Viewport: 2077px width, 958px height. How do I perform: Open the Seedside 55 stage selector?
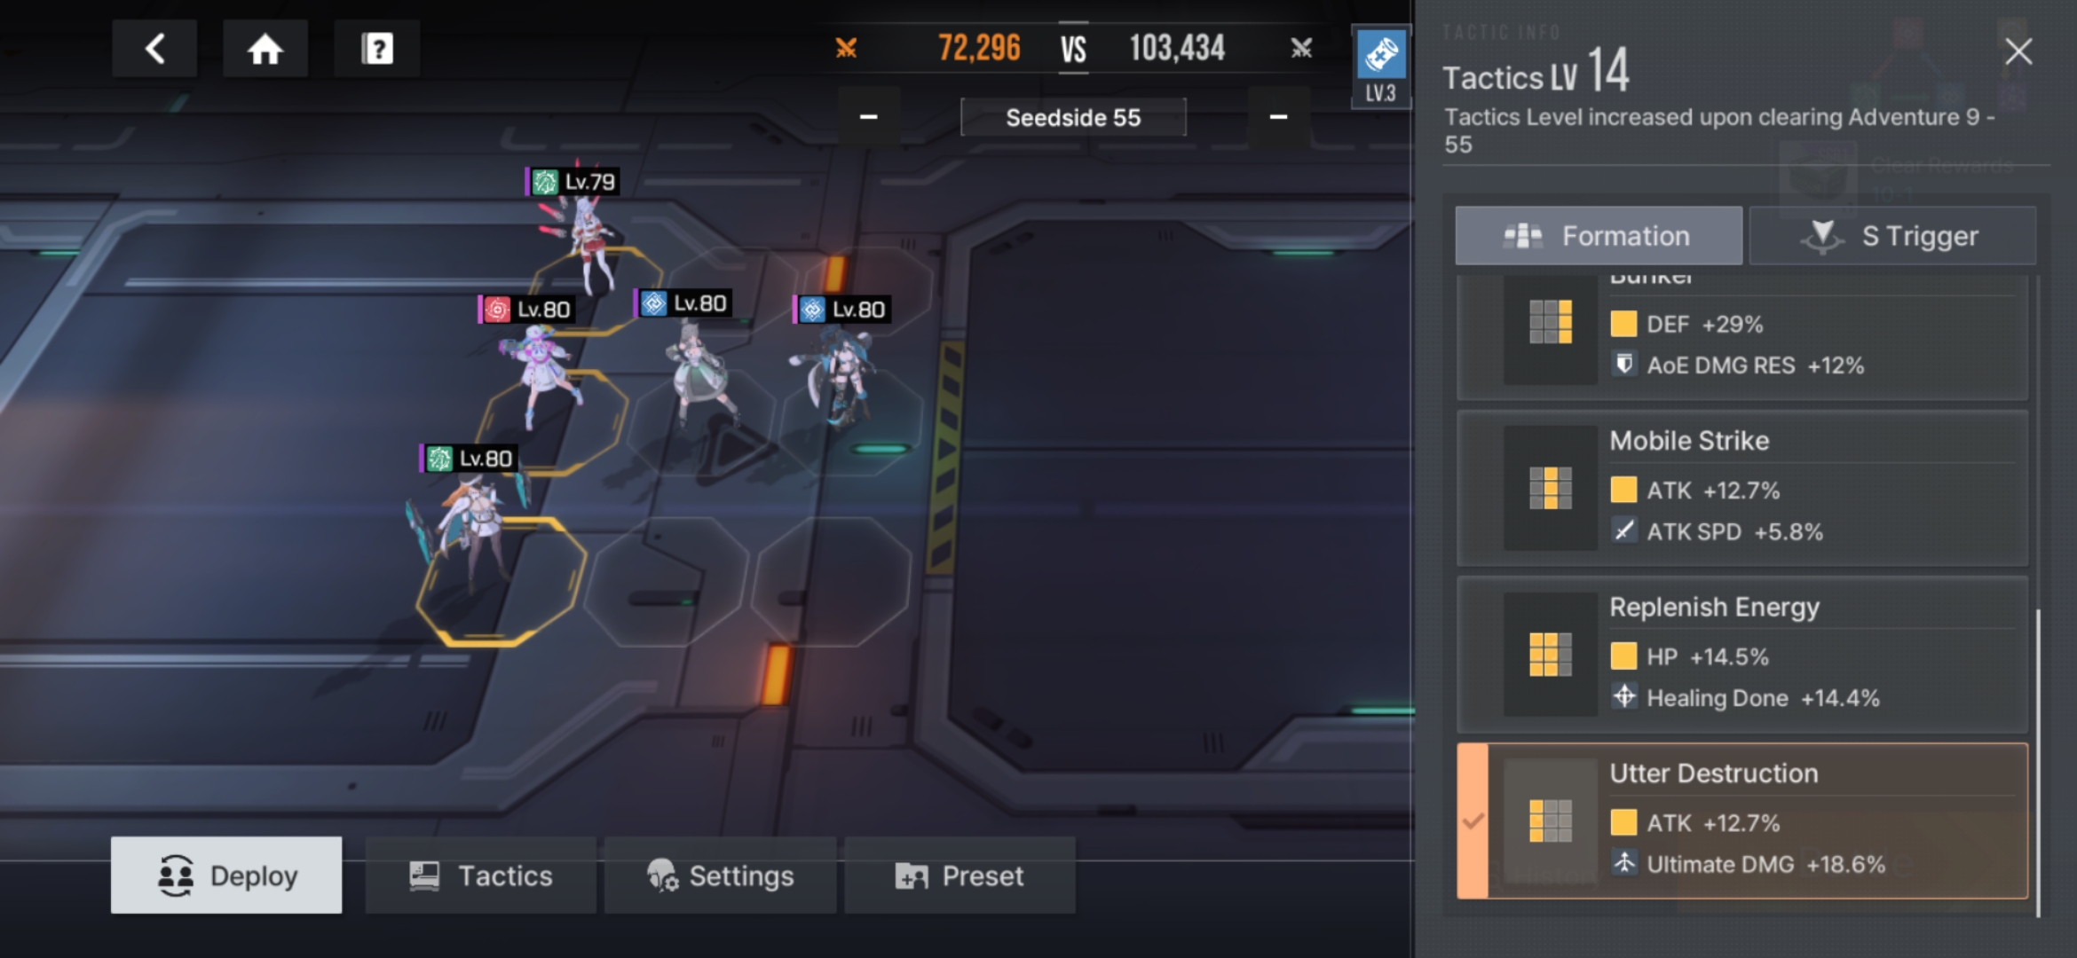[1073, 117]
